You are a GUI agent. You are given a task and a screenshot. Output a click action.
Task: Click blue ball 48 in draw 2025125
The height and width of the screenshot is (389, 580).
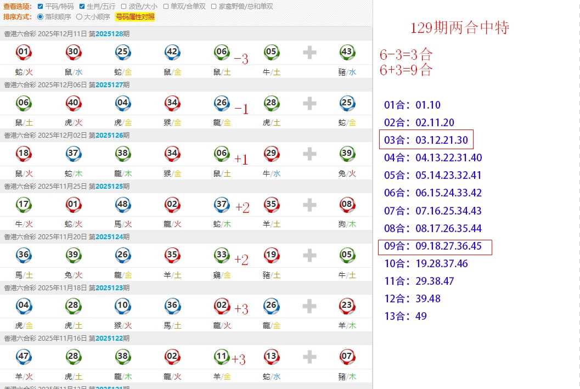pyautogui.click(x=122, y=205)
